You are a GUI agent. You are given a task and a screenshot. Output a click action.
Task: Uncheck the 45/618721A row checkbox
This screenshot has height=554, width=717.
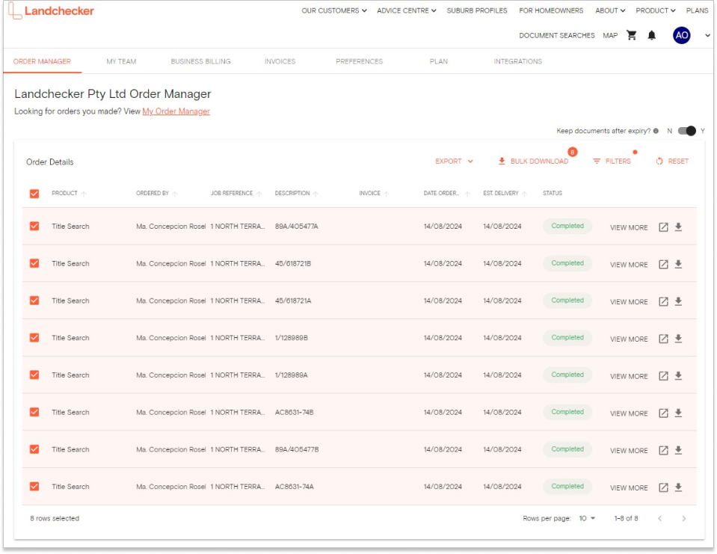34,301
